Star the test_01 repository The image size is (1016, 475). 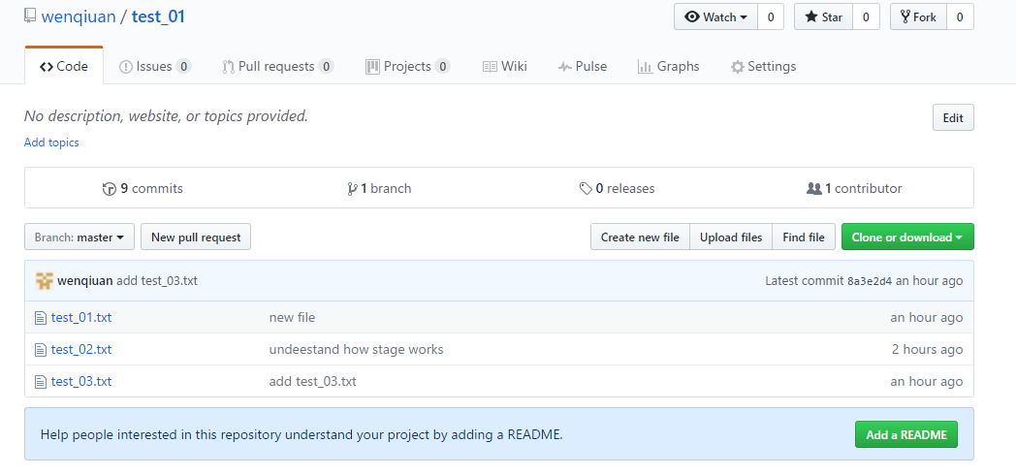point(823,16)
